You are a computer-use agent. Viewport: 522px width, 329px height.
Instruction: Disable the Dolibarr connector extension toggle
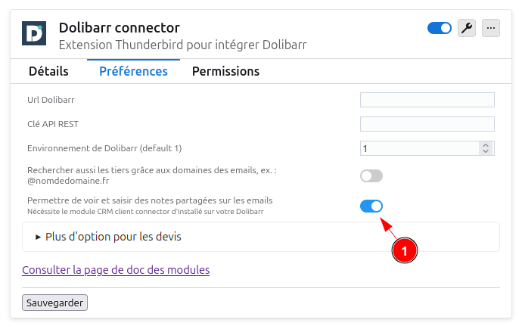coord(440,28)
